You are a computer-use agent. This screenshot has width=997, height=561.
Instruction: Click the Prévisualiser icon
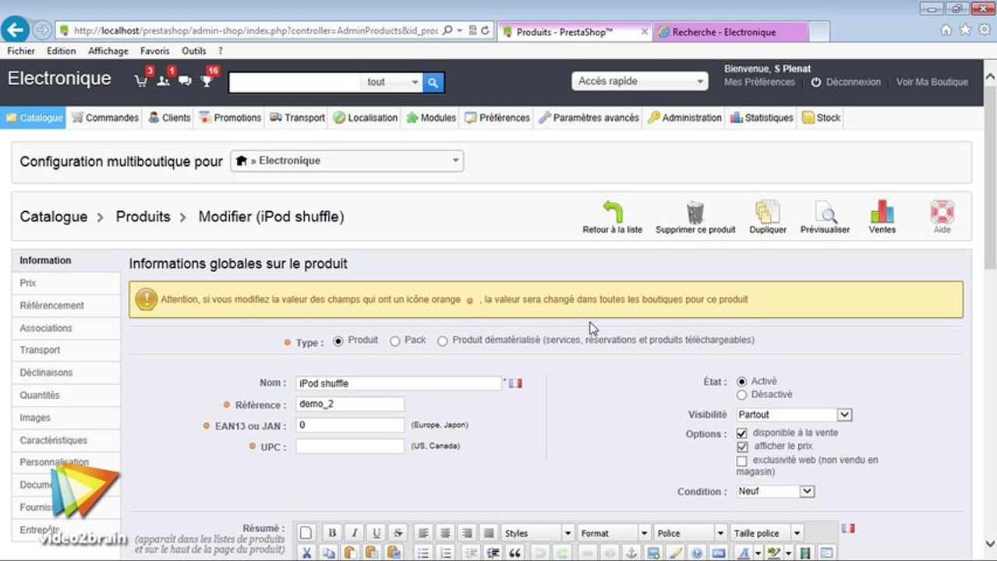coord(826,212)
